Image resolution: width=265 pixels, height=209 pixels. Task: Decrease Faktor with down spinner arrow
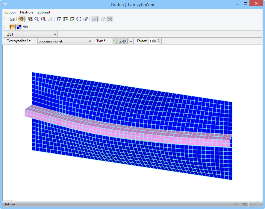[x=159, y=42]
